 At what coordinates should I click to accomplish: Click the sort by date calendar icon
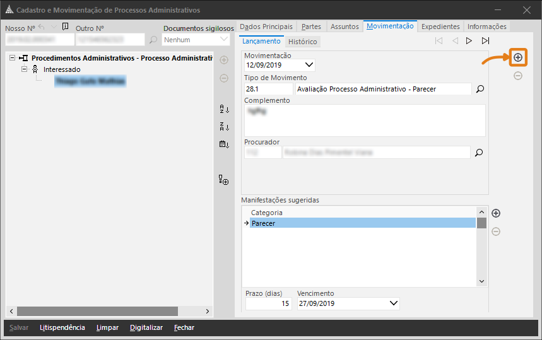click(223, 144)
